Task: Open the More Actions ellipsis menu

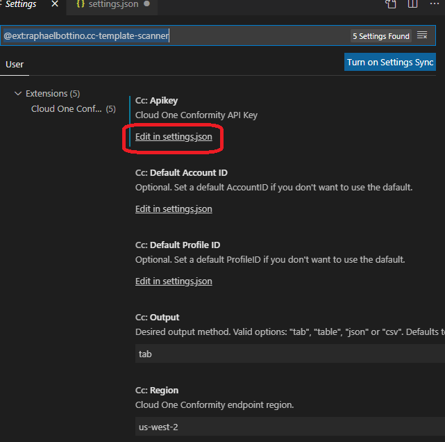Action: pyautogui.click(x=434, y=4)
